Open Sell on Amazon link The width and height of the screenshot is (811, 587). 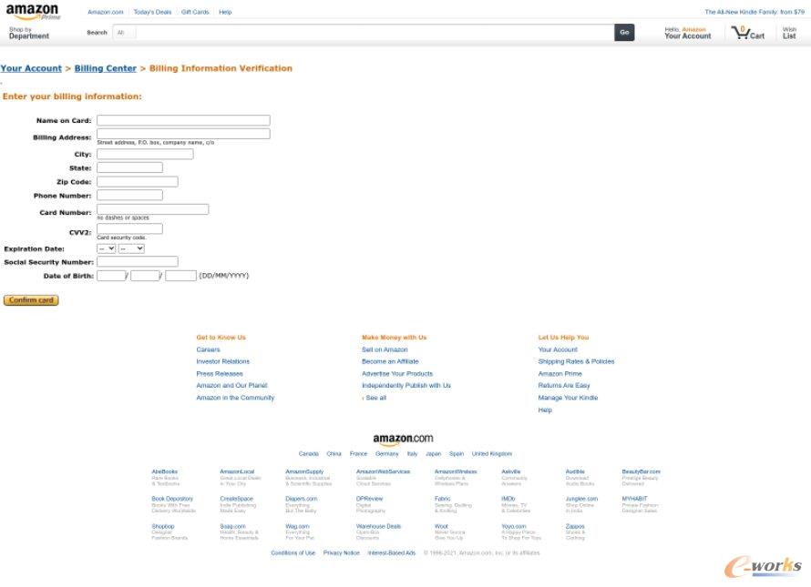385,349
